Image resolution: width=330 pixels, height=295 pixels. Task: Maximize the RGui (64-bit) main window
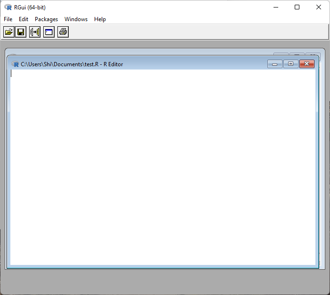pyautogui.click(x=297, y=7)
